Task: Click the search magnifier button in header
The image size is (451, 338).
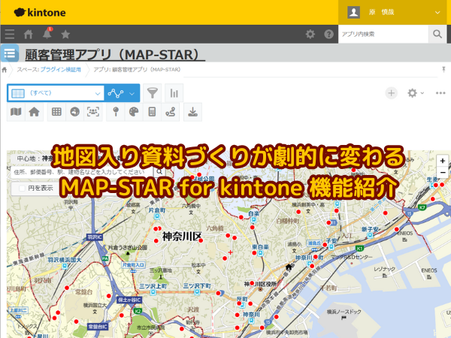Action: [437, 35]
